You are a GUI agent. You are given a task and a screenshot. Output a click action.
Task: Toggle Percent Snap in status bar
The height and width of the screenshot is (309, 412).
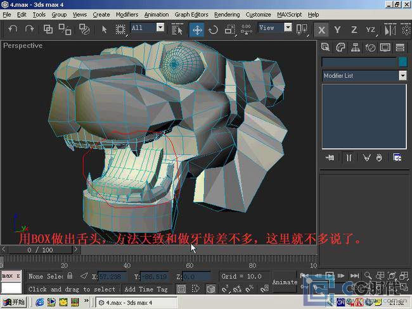(250, 289)
